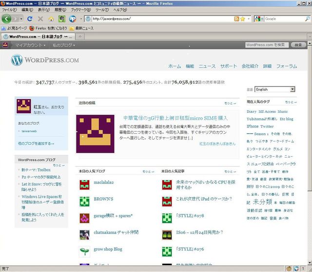Open the Google search engine selector dropdown
This screenshot has height=272, width=312.
coord(258,19)
